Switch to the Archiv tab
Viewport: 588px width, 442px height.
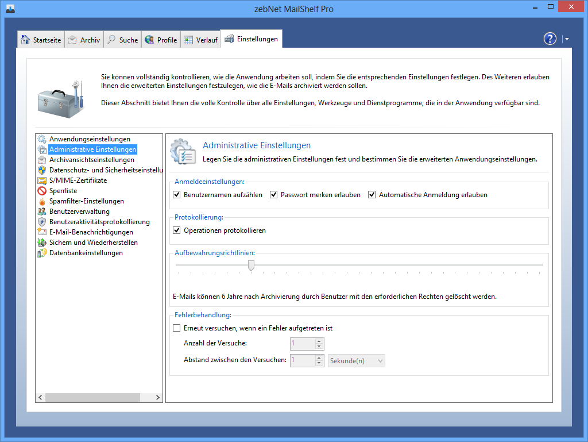[84, 40]
